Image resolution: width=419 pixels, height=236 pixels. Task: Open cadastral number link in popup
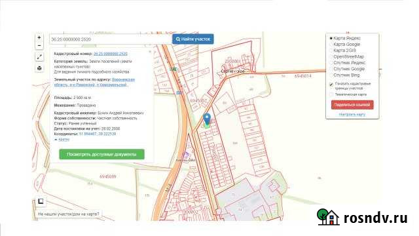coord(111,54)
